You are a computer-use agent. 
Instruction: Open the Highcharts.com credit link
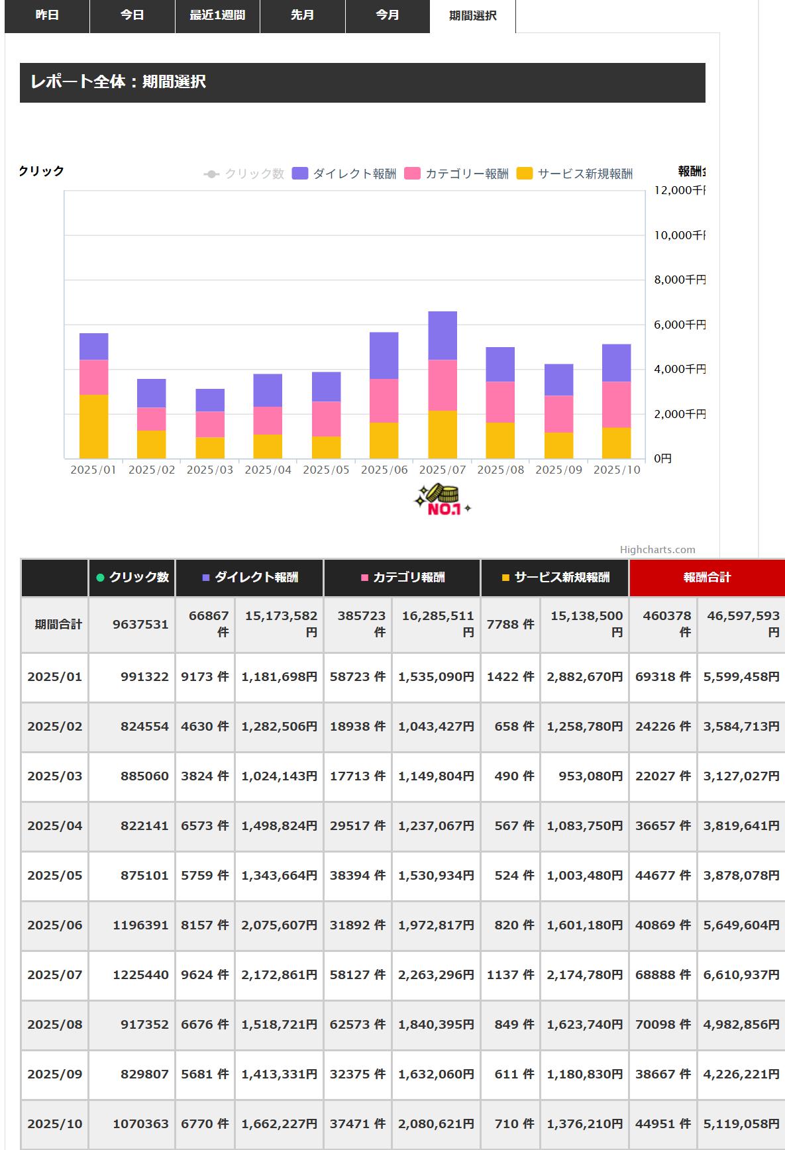point(657,549)
